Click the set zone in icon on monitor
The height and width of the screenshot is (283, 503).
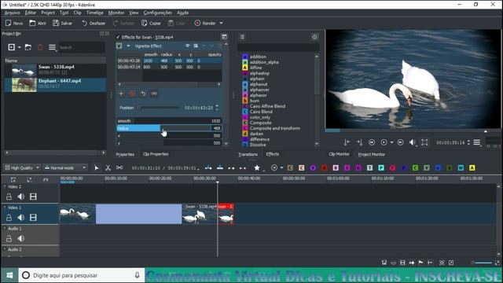coord(347,142)
